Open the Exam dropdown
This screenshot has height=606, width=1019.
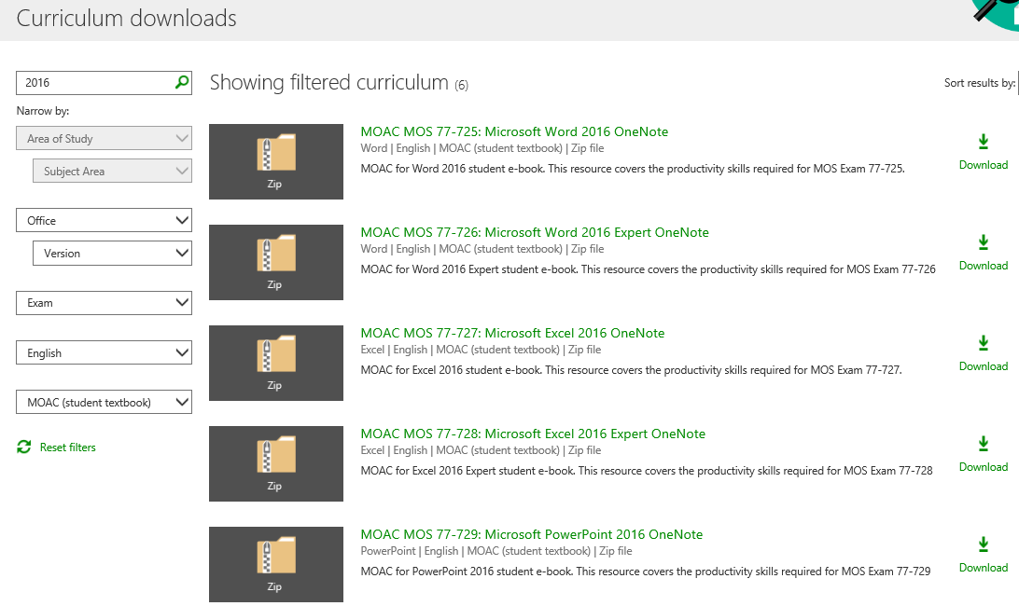(104, 303)
